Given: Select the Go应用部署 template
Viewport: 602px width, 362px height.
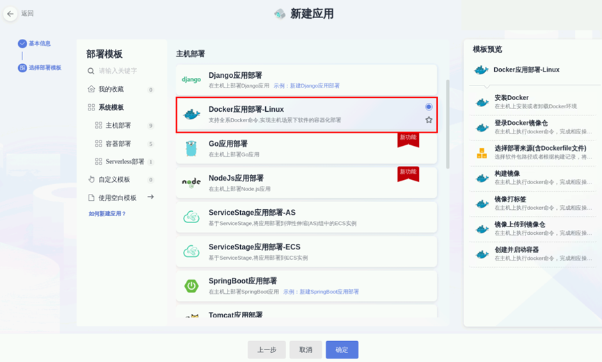Looking at the screenshot, I should click(306, 149).
